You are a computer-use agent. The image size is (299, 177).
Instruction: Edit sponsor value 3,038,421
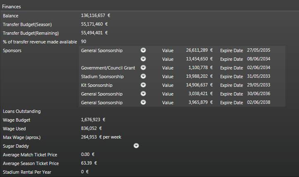(198, 93)
